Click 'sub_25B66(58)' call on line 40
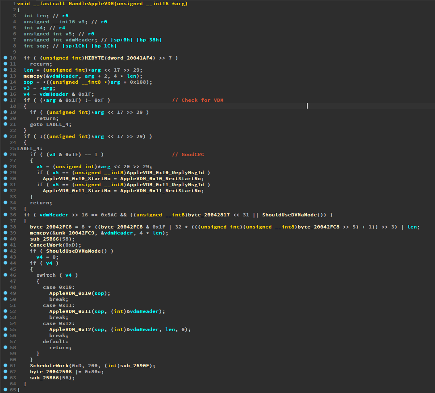 tap(52, 239)
